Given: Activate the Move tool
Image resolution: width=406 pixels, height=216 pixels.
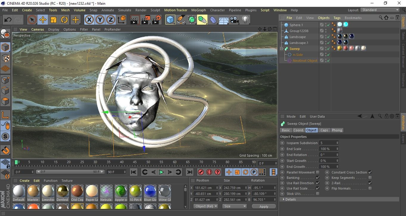Looking at the screenshot, I should 43,20.
